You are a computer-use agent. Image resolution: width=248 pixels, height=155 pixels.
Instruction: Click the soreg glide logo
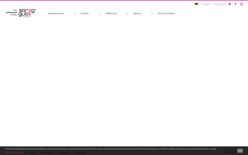[x=21, y=13]
